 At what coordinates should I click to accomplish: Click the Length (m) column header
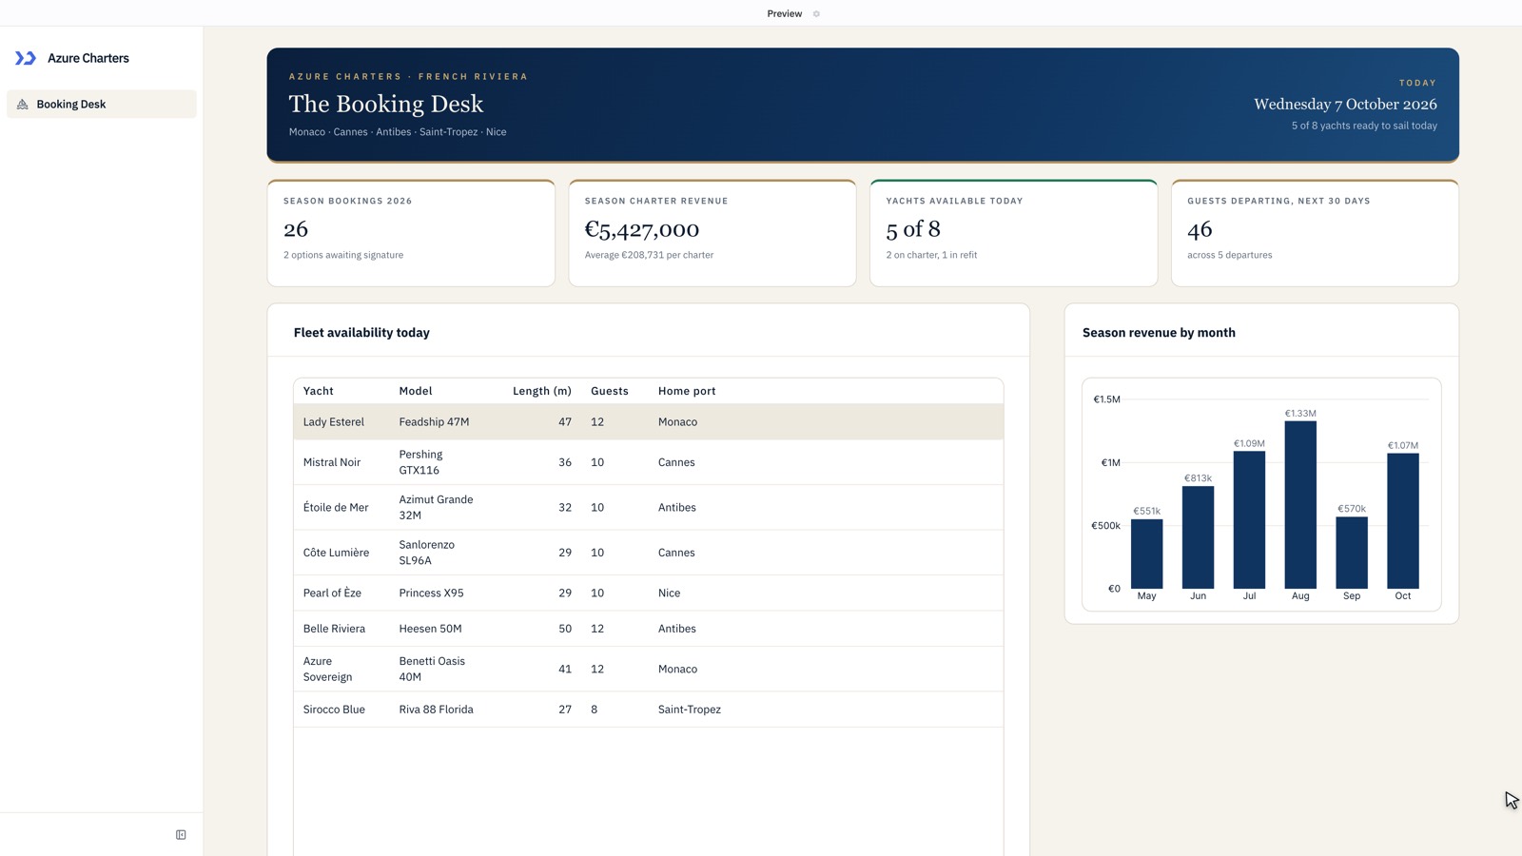[x=542, y=391]
